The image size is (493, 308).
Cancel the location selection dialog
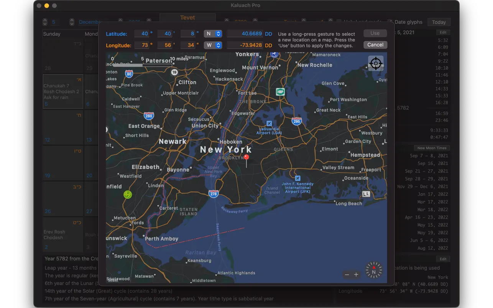coord(375,45)
